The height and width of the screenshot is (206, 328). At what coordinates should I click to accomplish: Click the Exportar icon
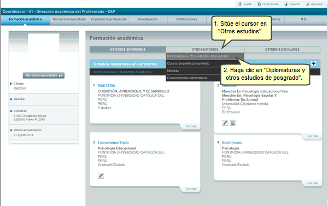[286, 4]
